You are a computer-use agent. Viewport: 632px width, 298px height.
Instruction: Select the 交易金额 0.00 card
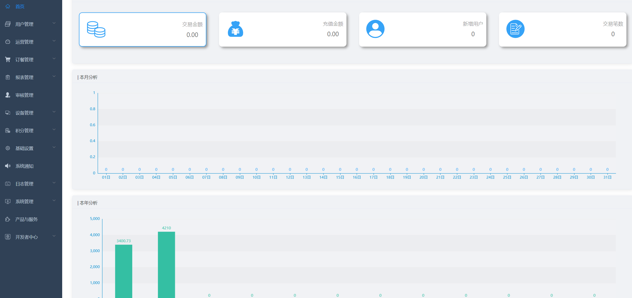143,29
